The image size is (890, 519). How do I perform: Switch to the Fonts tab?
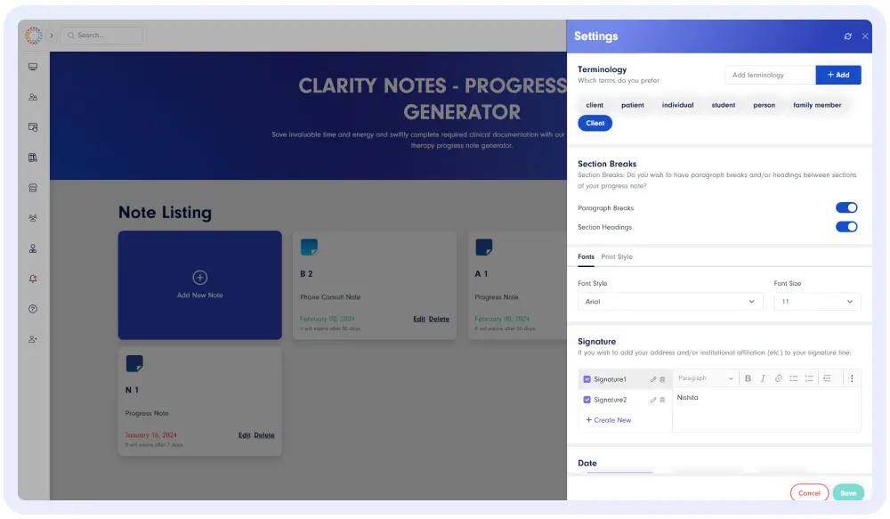(x=586, y=256)
